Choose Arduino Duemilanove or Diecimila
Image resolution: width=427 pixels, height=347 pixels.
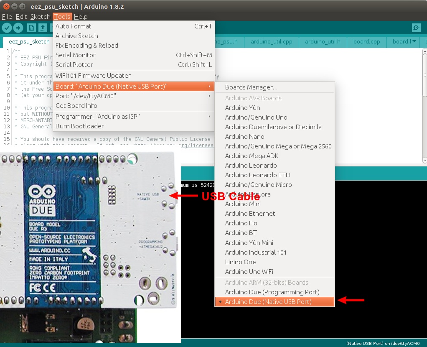(x=275, y=127)
